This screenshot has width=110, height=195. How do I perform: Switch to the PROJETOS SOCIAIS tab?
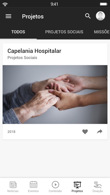[x=64, y=32]
